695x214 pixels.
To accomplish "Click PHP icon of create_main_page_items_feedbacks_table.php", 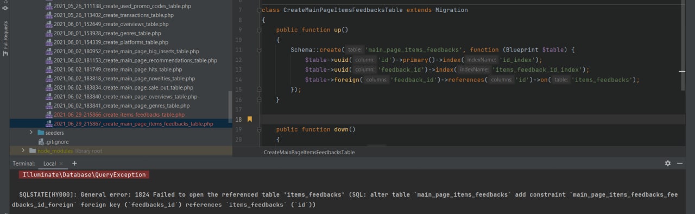I will [49, 124].
